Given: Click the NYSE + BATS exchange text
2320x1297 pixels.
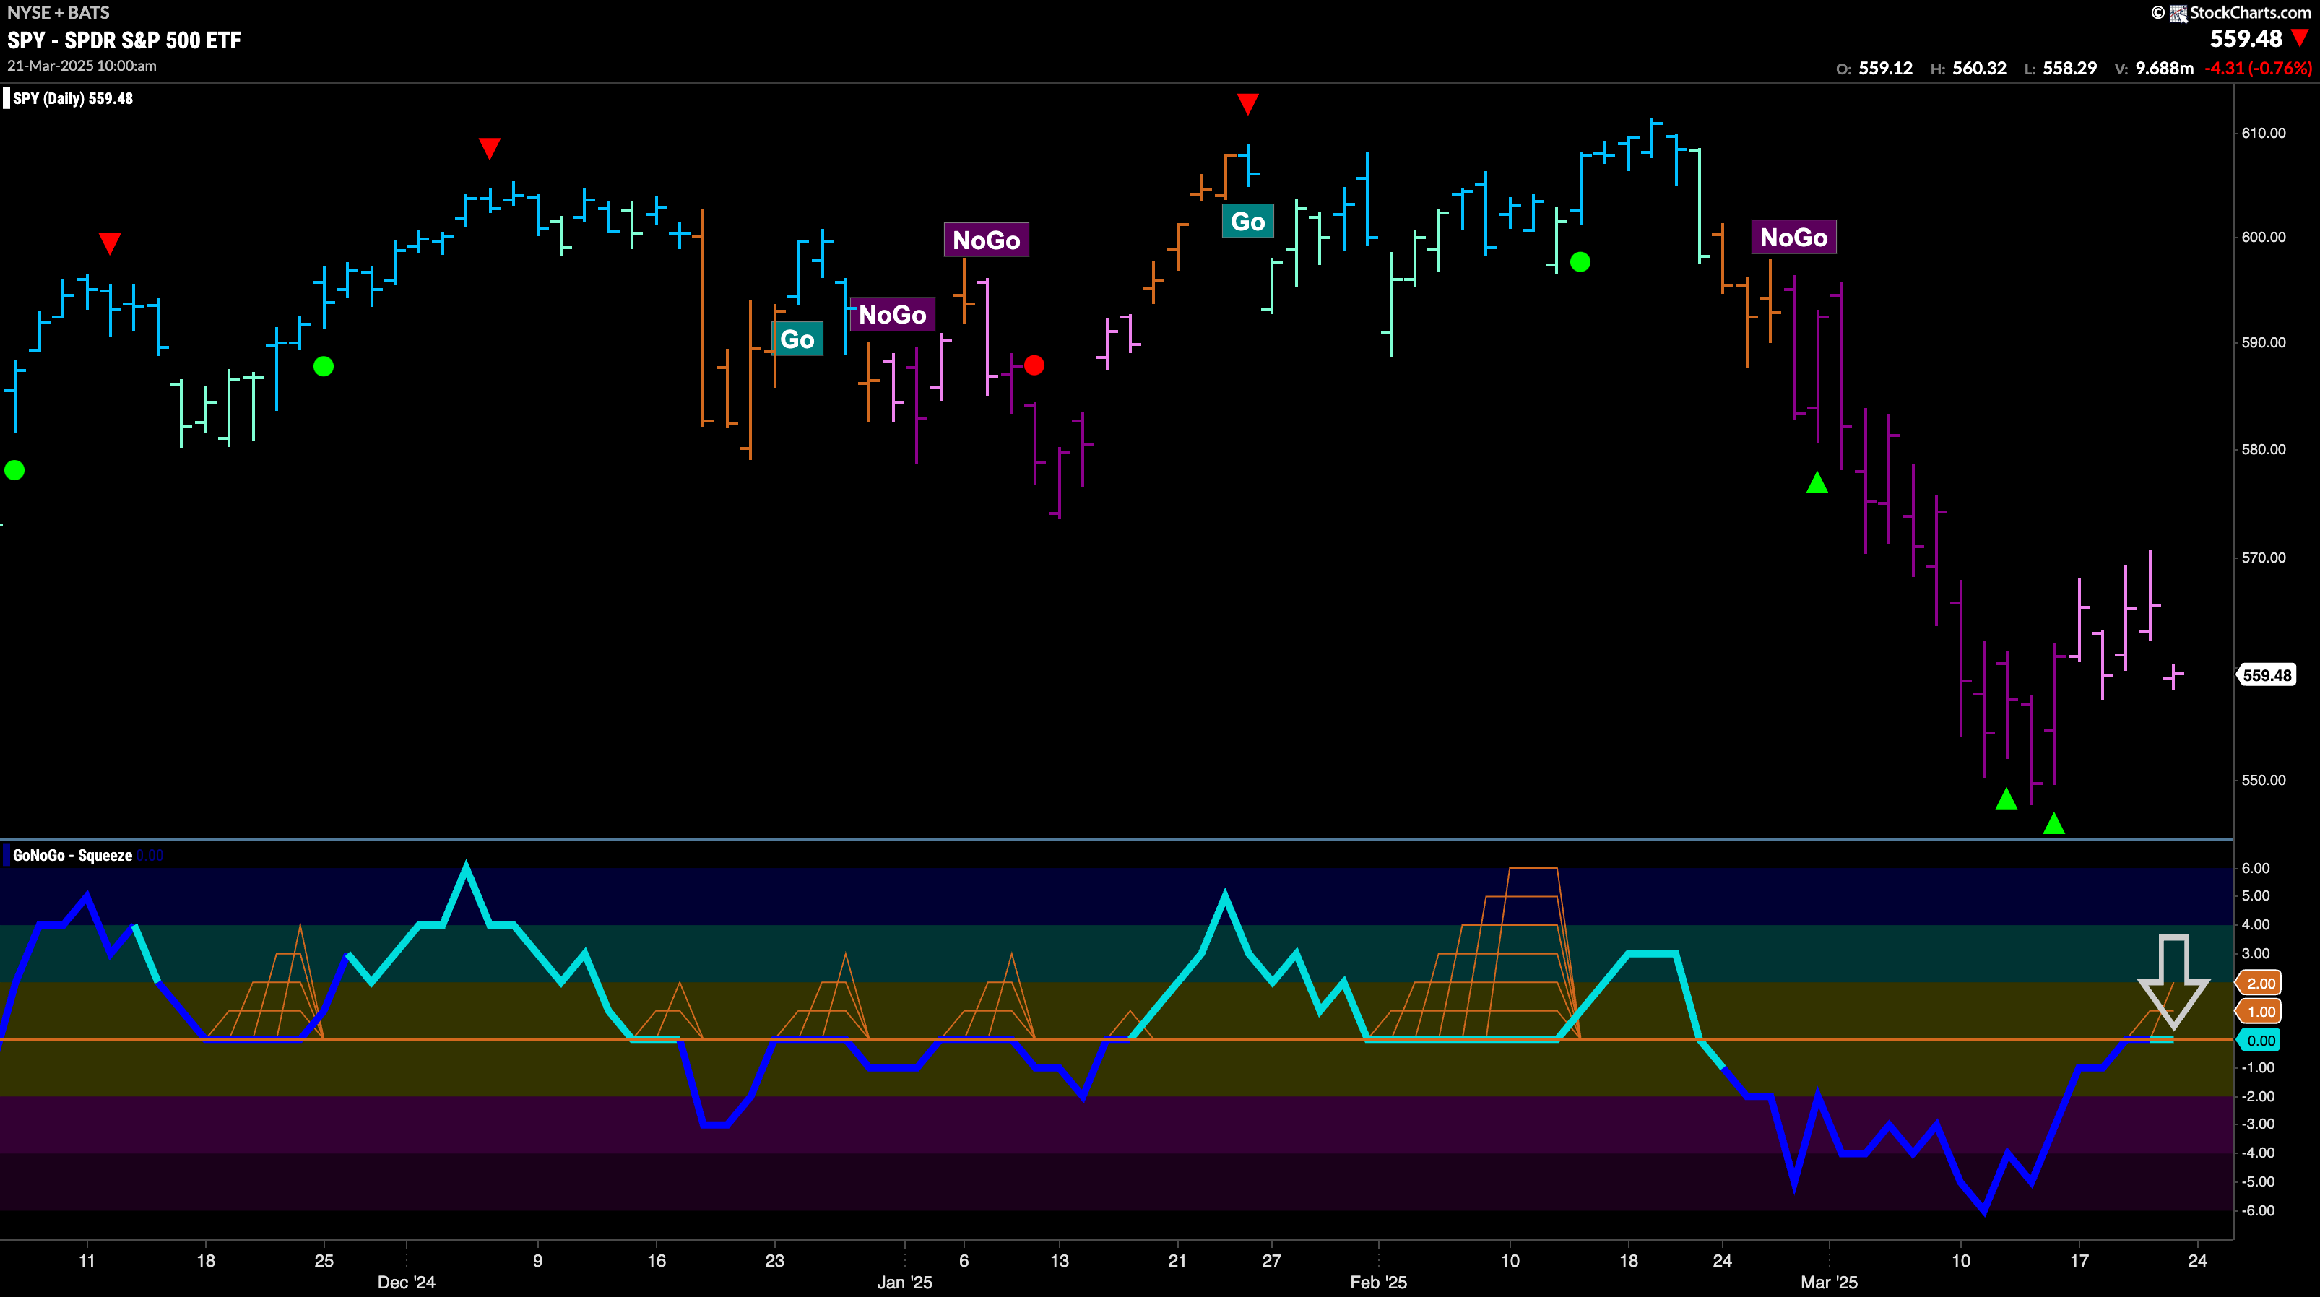Looking at the screenshot, I should [x=59, y=12].
